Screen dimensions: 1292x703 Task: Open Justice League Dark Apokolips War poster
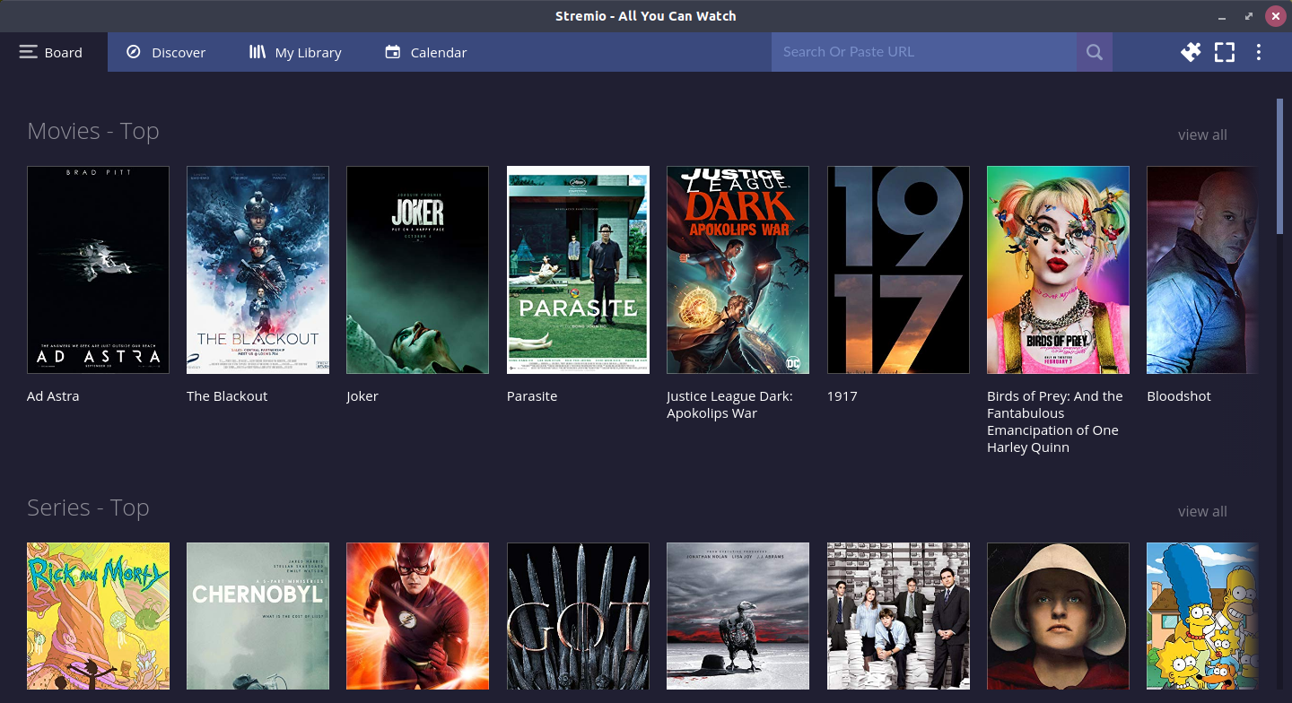tap(738, 270)
